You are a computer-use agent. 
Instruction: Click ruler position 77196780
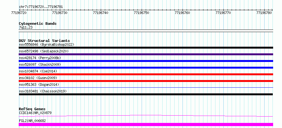tap(264, 13)
